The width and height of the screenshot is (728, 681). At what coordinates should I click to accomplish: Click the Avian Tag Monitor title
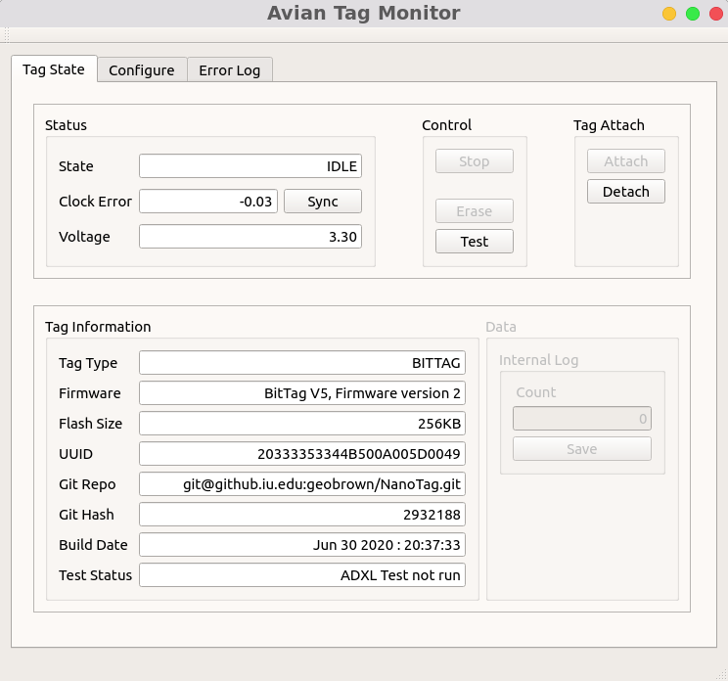point(364,13)
